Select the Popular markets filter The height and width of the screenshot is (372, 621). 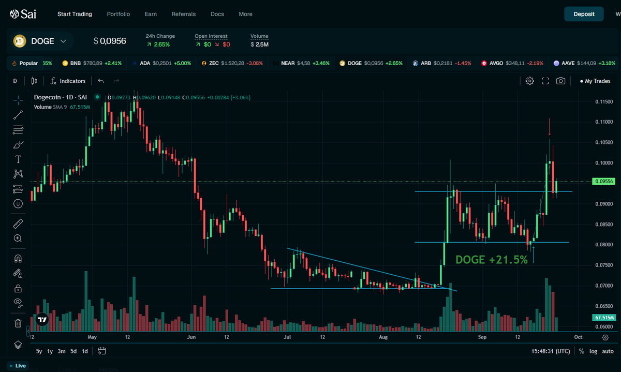(25, 63)
